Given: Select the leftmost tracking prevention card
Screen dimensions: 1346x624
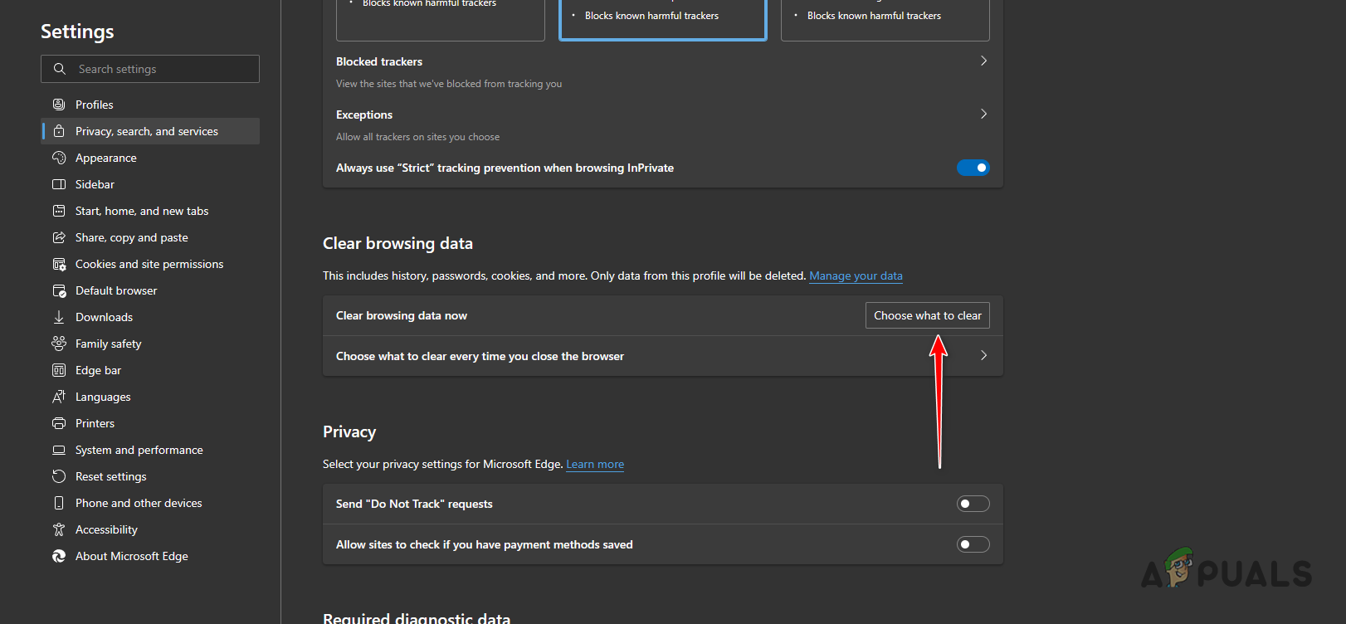Looking at the screenshot, I should click(x=440, y=19).
